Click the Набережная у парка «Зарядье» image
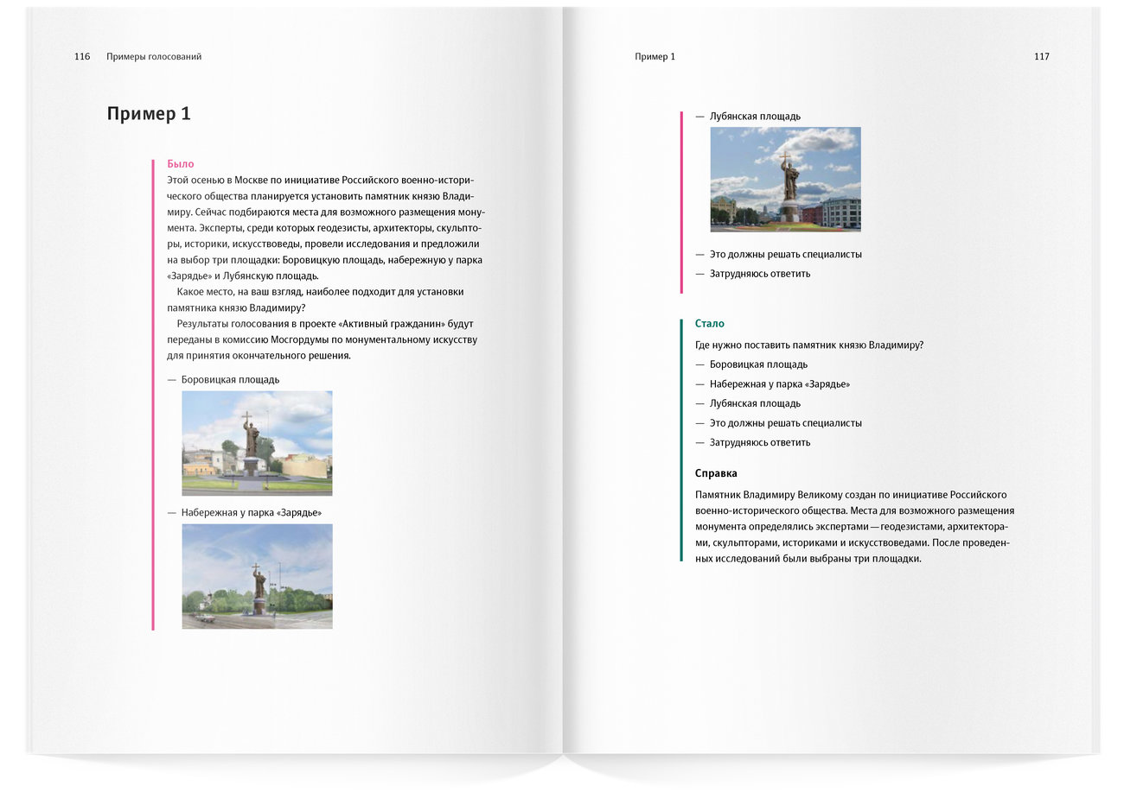The height and width of the screenshot is (811, 1124). pos(257,576)
